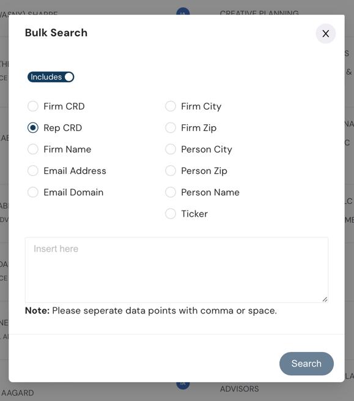Click the Insert here text area
The width and height of the screenshot is (354, 401).
tap(177, 270)
